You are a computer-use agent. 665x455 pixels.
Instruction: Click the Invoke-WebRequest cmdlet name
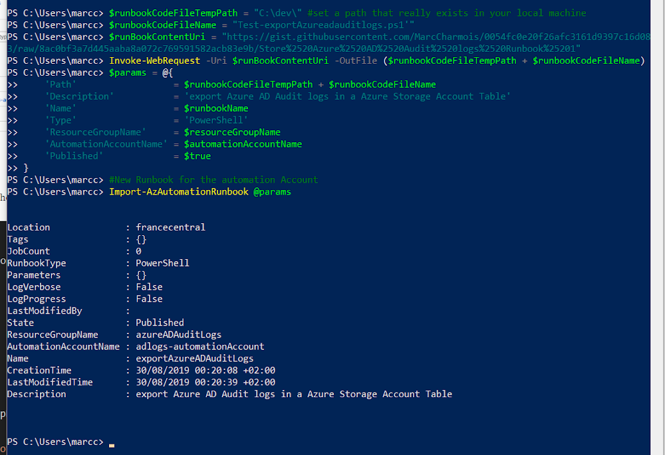click(x=154, y=61)
